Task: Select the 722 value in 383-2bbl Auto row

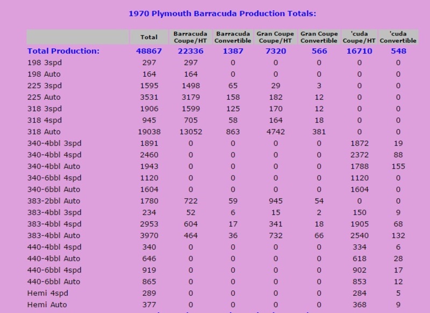Action: (191, 201)
